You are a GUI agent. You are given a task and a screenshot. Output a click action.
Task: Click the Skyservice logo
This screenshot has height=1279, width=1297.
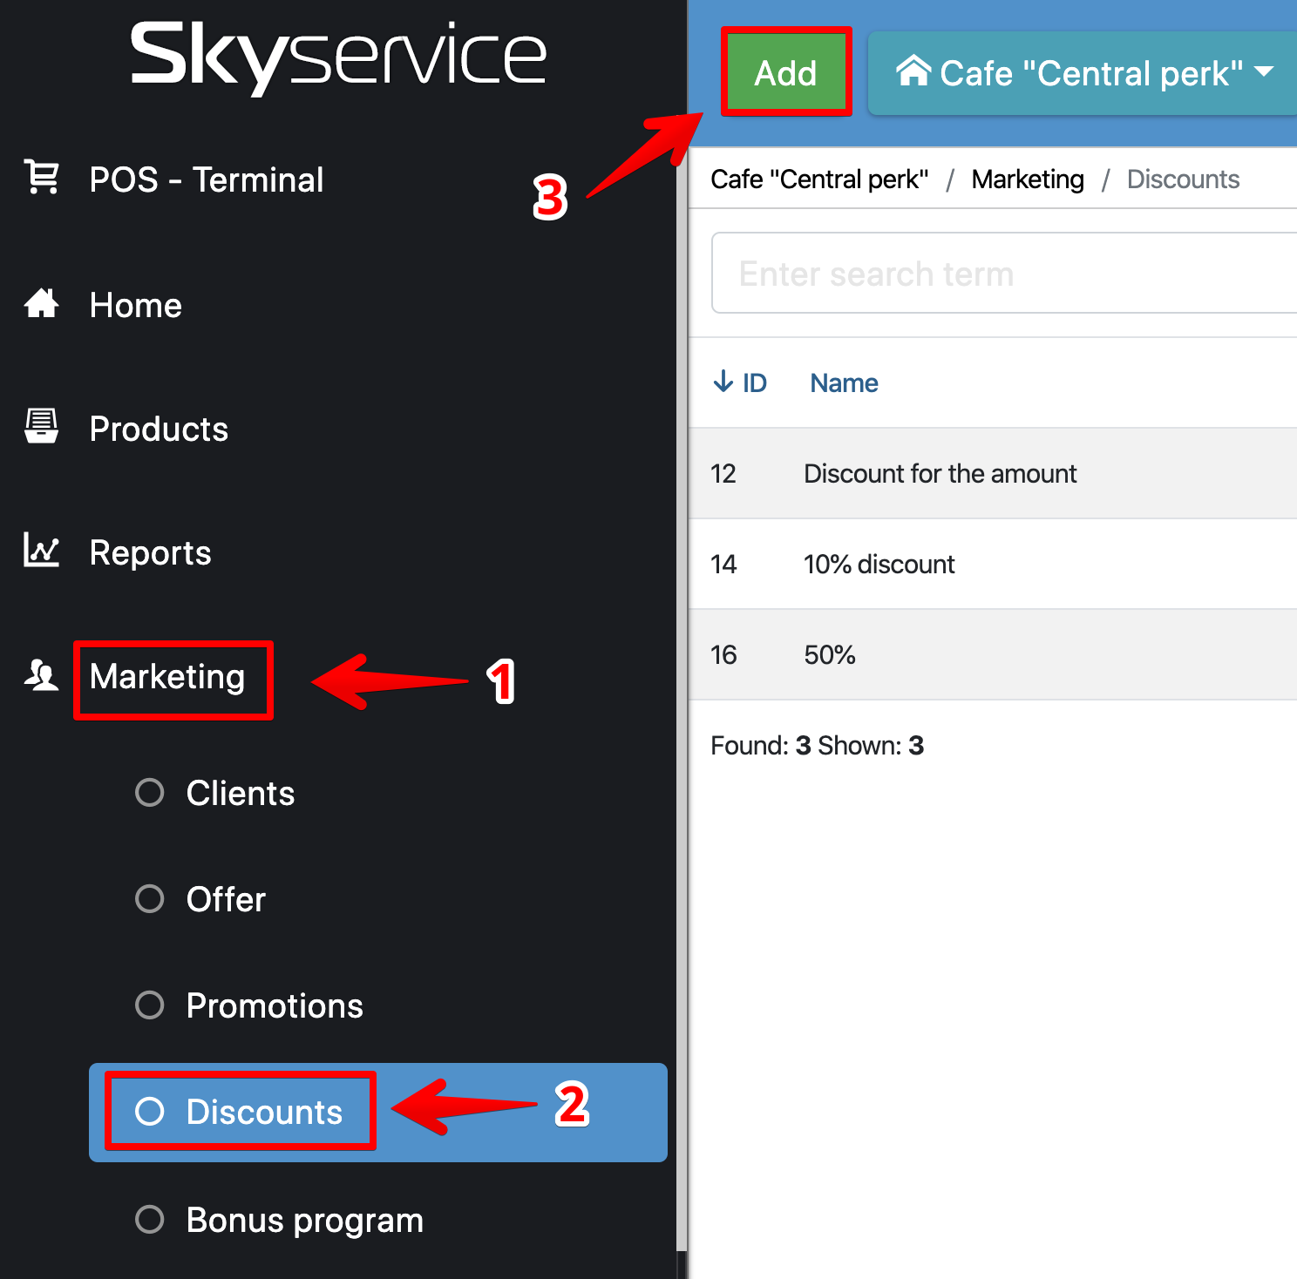[338, 55]
